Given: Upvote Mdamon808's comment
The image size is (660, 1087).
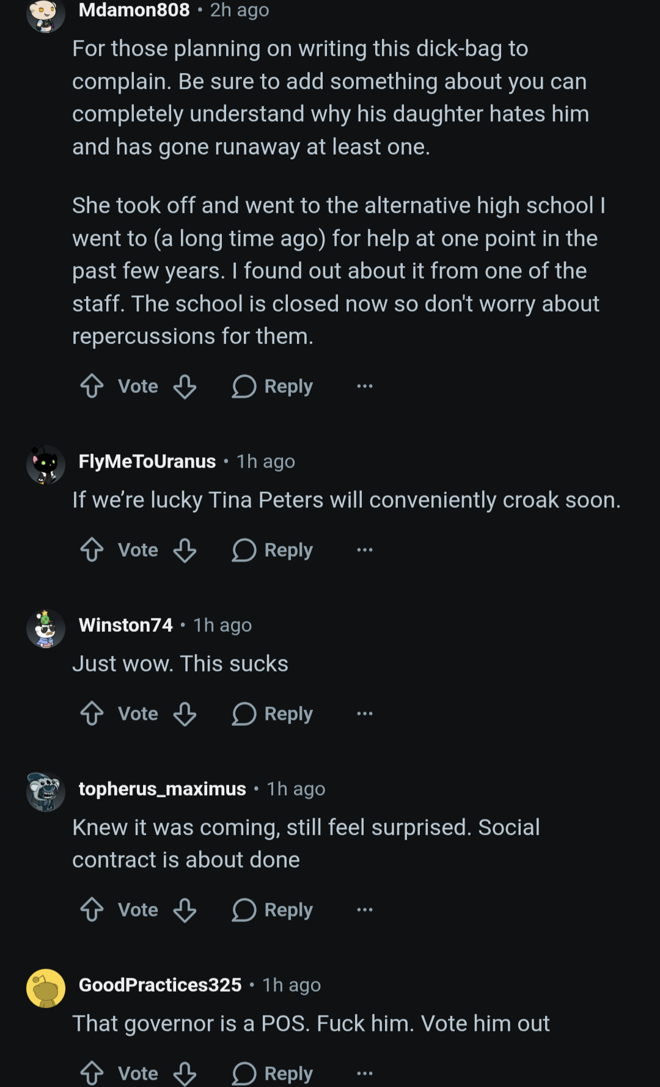Looking at the screenshot, I should (x=92, y=386).
